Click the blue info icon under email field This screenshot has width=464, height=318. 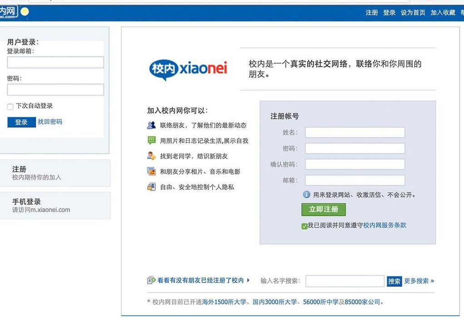(307, 194)
